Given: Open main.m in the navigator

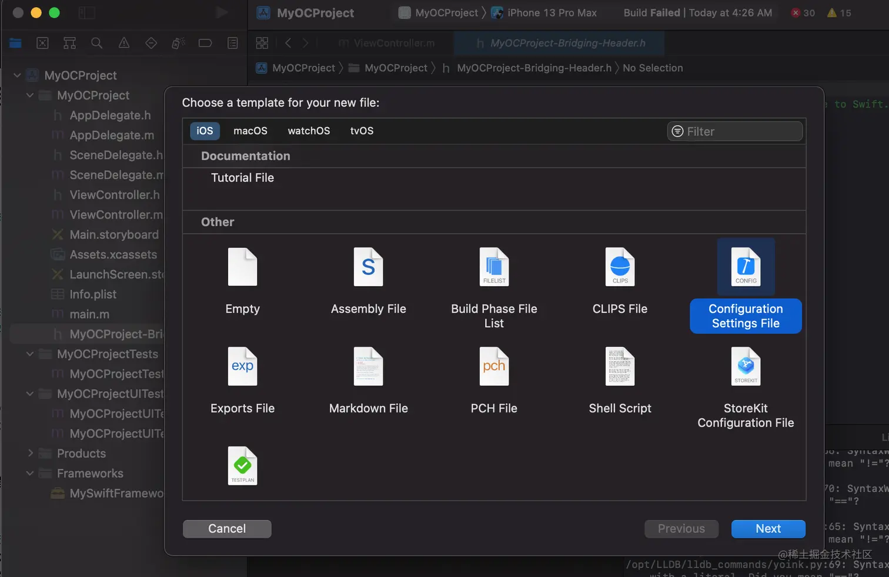Looking at the screenshot, I should (89, 314).
